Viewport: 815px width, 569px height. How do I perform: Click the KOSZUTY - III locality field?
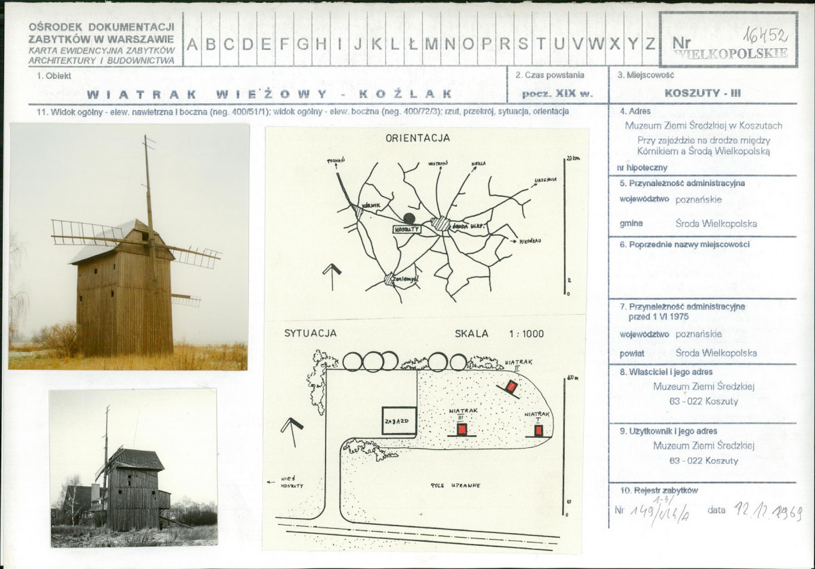(703, 94)
